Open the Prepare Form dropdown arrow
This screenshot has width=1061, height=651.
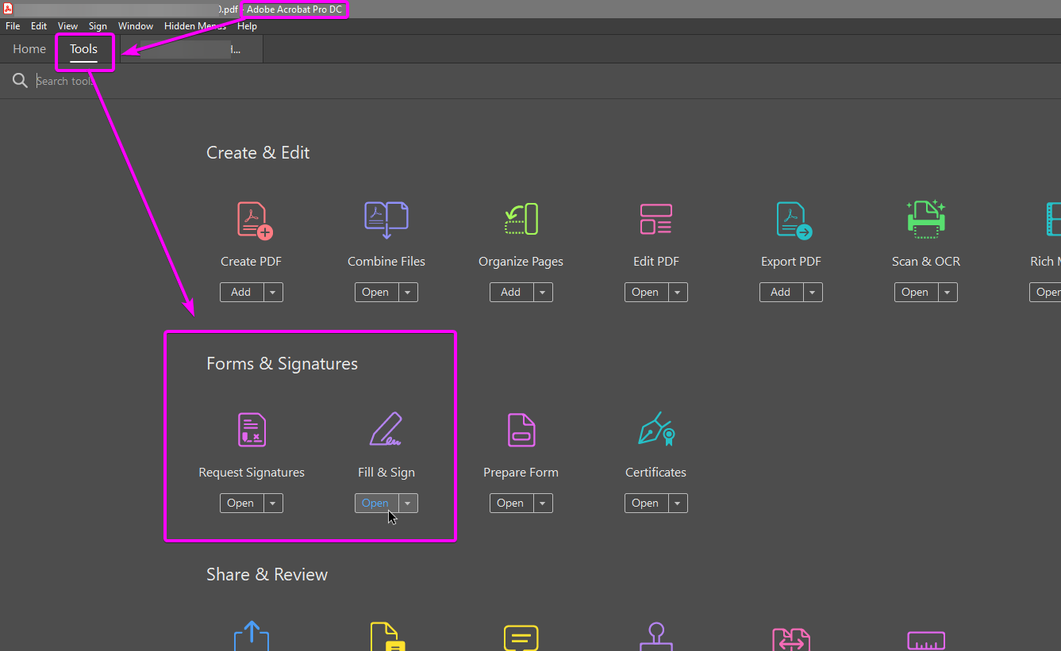click(x=543, y=503)
